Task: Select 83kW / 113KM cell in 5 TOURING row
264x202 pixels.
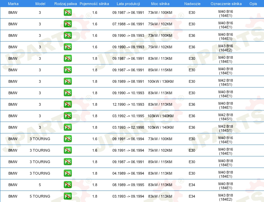Action: click(160, 196)
